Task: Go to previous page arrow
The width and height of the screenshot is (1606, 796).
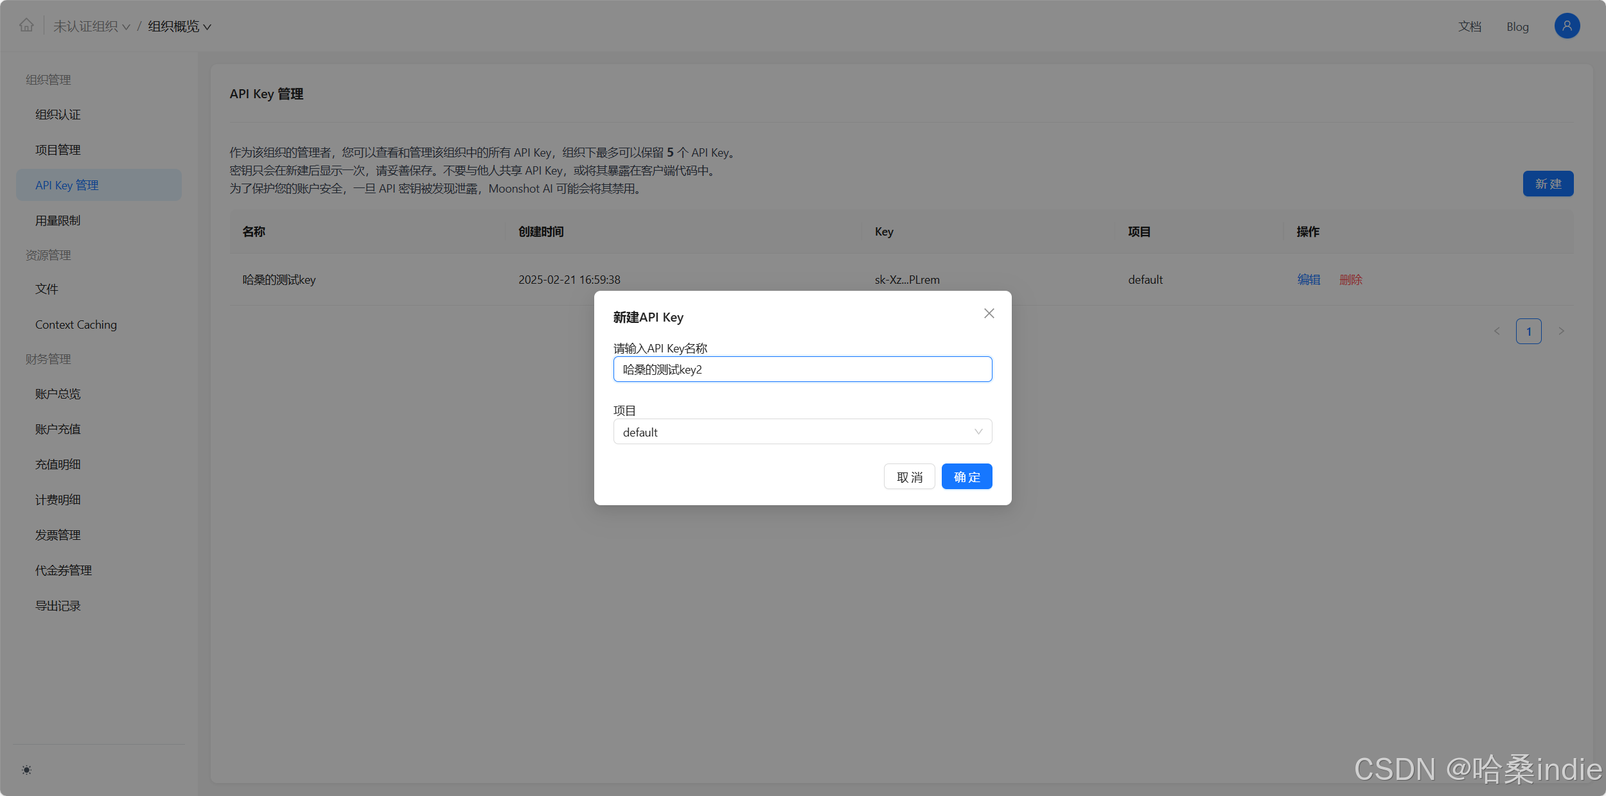Action: click(x=1497, y=331)
